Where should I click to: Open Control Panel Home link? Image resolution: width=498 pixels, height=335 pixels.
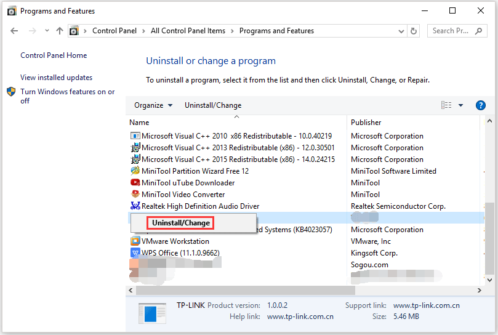coord(54,55)
